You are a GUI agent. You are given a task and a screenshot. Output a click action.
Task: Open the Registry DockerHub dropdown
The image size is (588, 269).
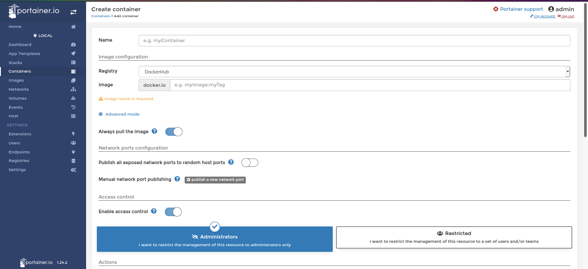tap(354, 72)
